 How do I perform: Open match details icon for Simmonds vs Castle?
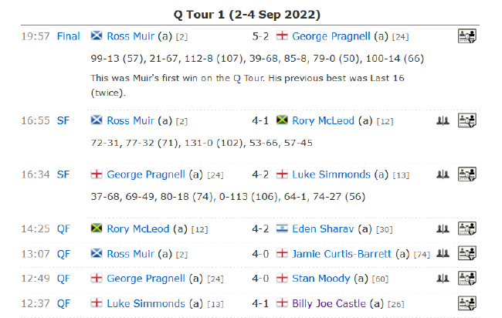coord(466,303)
